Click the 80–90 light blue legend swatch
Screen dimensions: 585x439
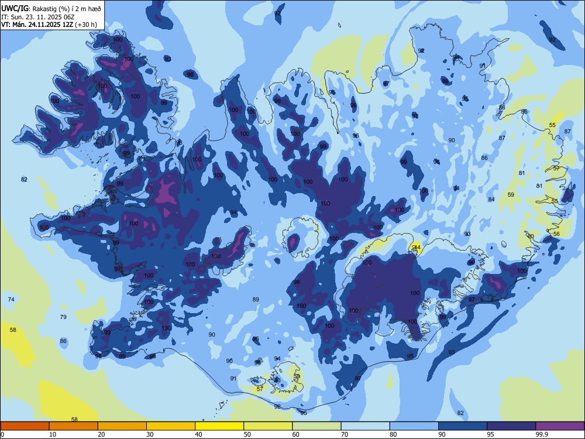click(x=414, y=426)
